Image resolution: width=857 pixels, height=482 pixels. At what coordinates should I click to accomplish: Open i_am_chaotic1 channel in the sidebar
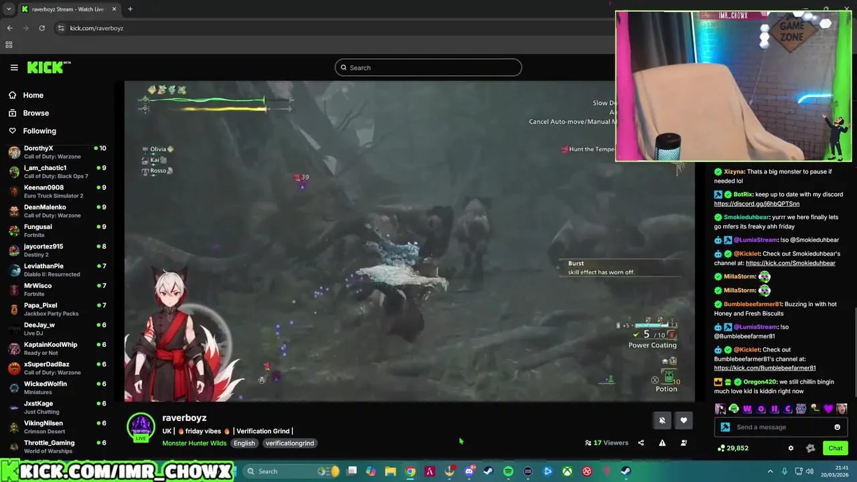pyautogui.click(x=57, y=172)
